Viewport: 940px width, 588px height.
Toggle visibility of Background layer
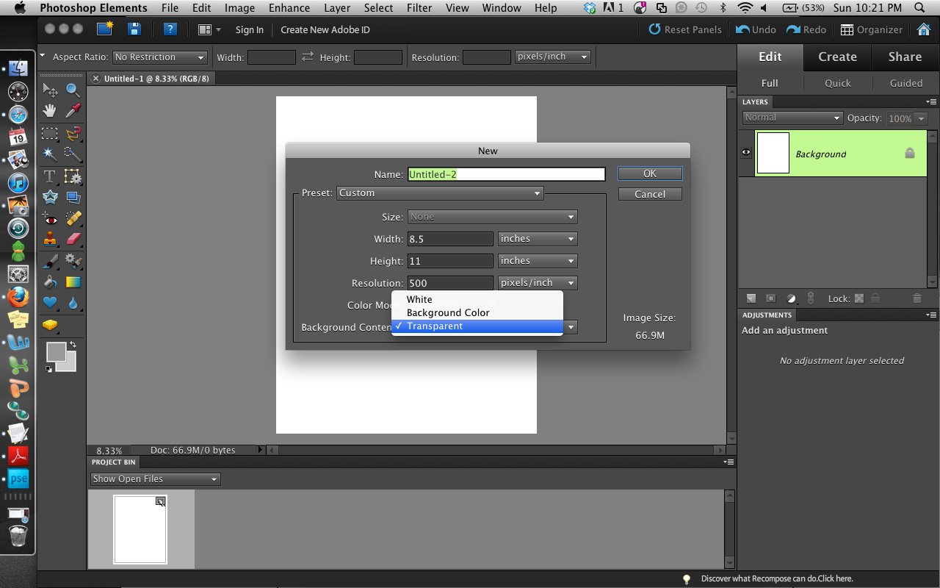746,153
